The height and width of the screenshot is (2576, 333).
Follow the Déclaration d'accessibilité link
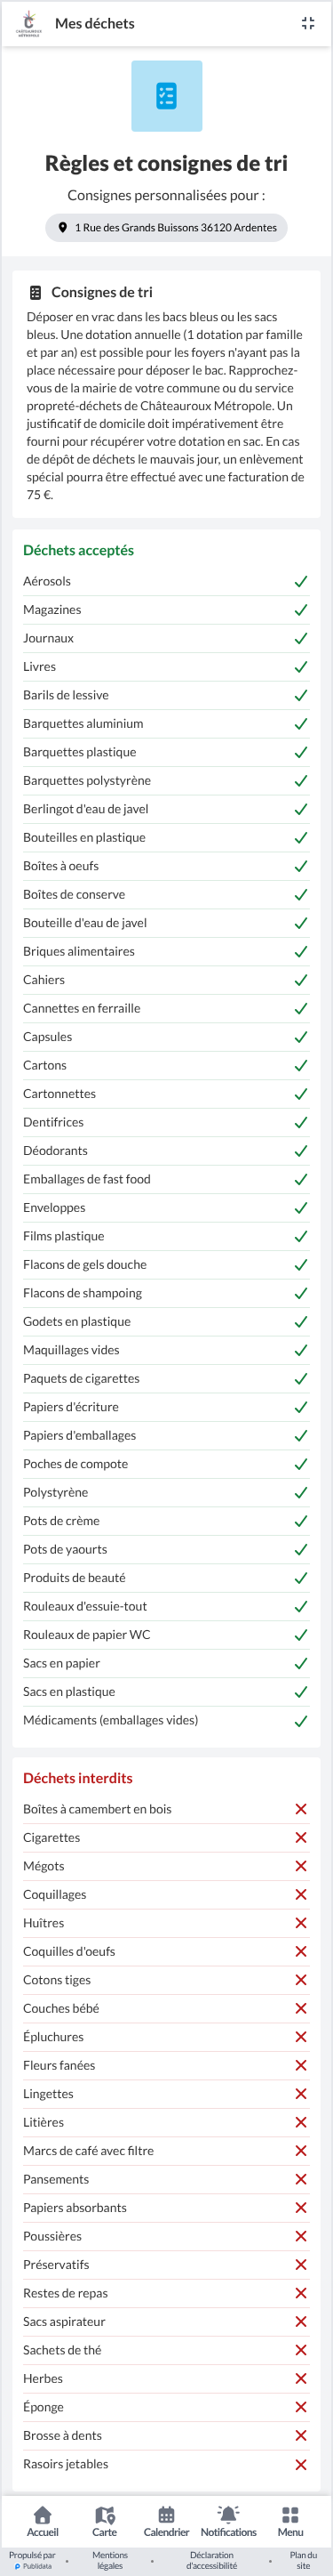pos(211,2559)
